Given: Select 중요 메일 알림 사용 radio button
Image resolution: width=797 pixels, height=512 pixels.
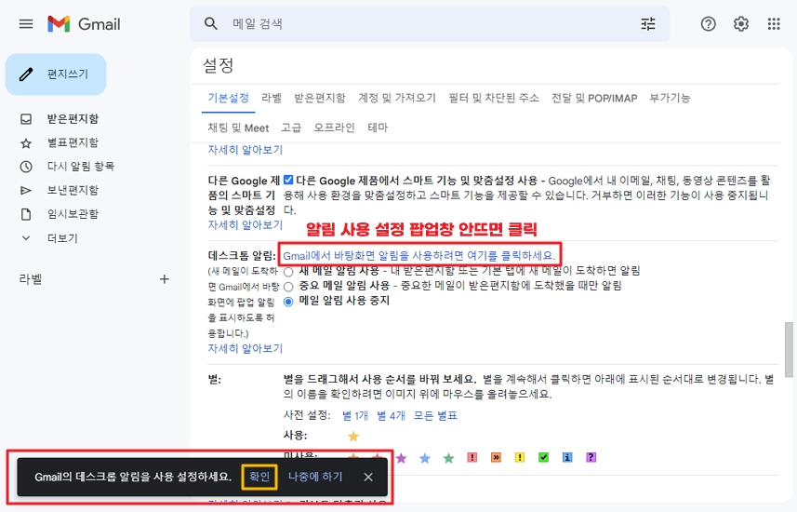Looking at the screenshot, I should tap(288, 287).
